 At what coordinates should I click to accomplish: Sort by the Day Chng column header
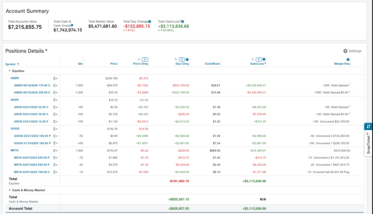tap(182, 64)
